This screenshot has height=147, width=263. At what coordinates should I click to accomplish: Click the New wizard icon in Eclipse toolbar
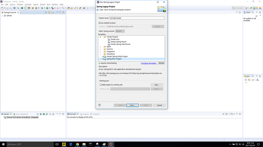(x=2, y=8)
